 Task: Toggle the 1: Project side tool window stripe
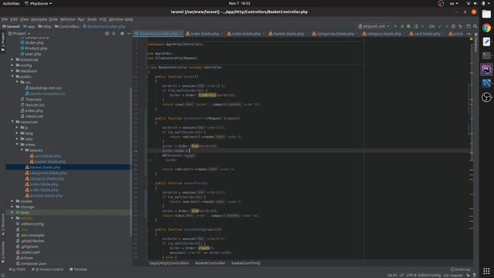(x=3, y=42)
